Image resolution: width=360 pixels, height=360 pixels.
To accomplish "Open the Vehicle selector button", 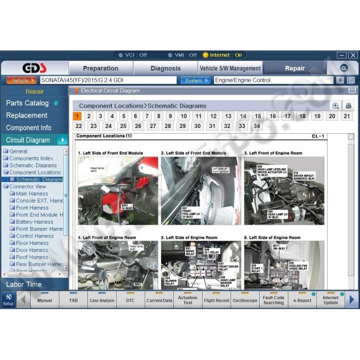I will (x=22, y=80).
